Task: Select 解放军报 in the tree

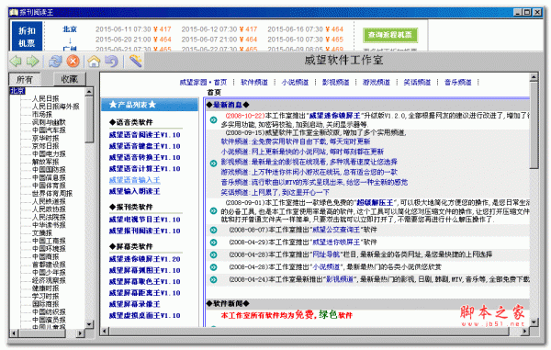Action: click(45, 162)
